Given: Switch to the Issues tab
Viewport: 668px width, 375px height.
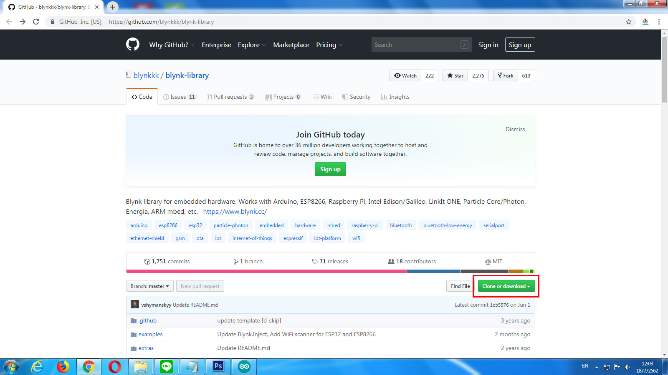Looking at the screenshot, I should [x=180, y=97].
